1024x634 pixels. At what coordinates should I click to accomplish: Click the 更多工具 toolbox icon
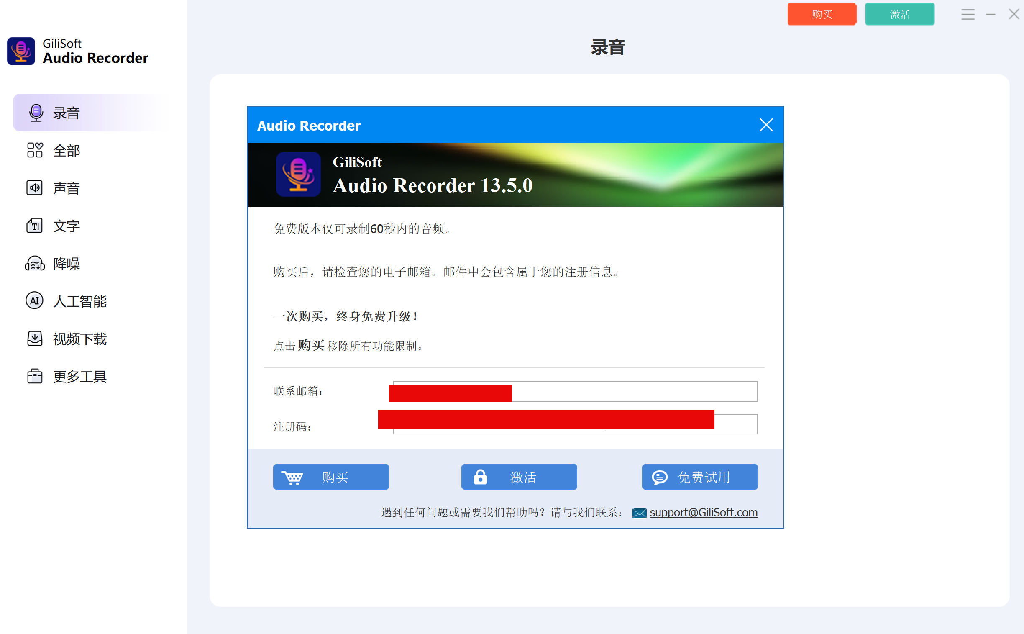(35, 376)
